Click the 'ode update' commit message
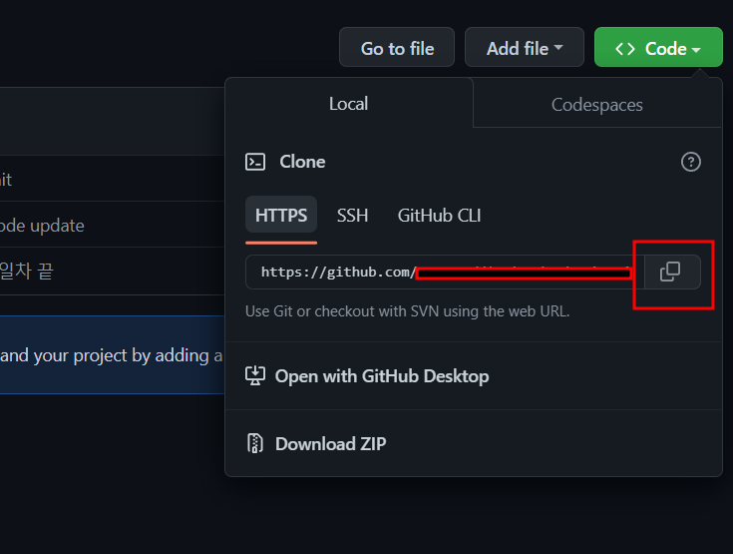 point(42,226)
